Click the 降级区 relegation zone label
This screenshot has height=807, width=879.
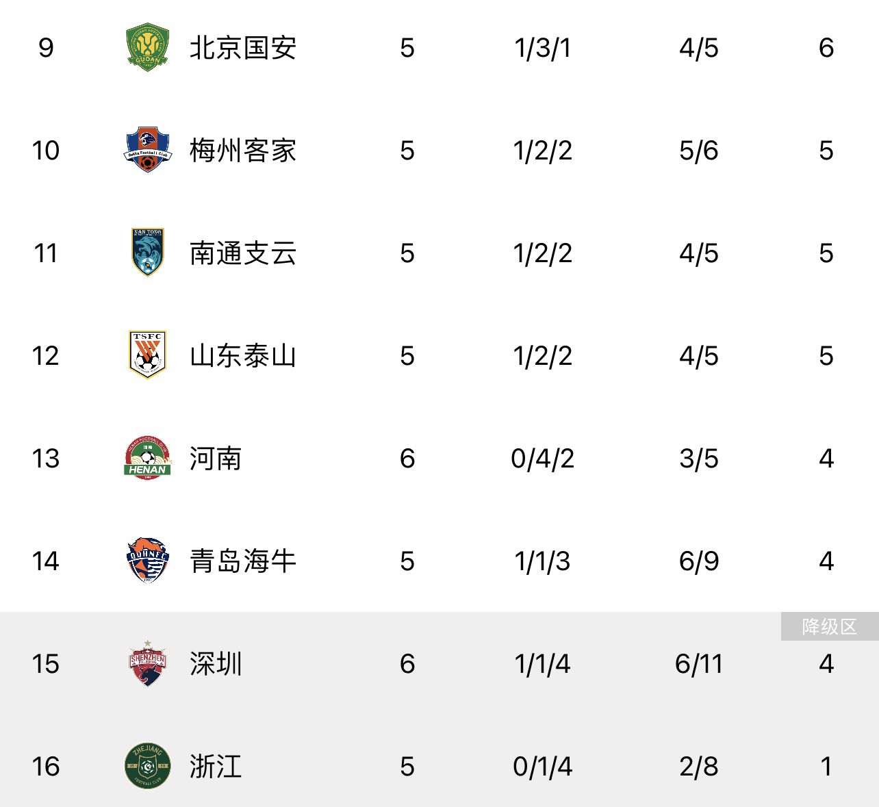pyautogui.click(x=830, y=626)
